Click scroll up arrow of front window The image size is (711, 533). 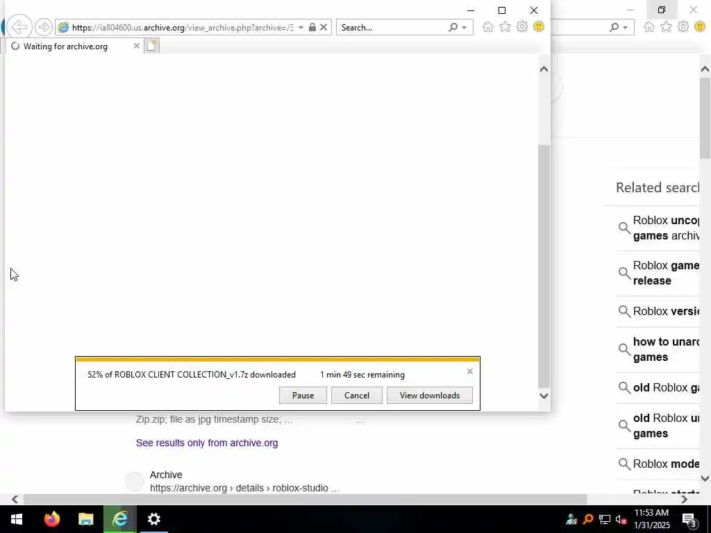point(544,69)
